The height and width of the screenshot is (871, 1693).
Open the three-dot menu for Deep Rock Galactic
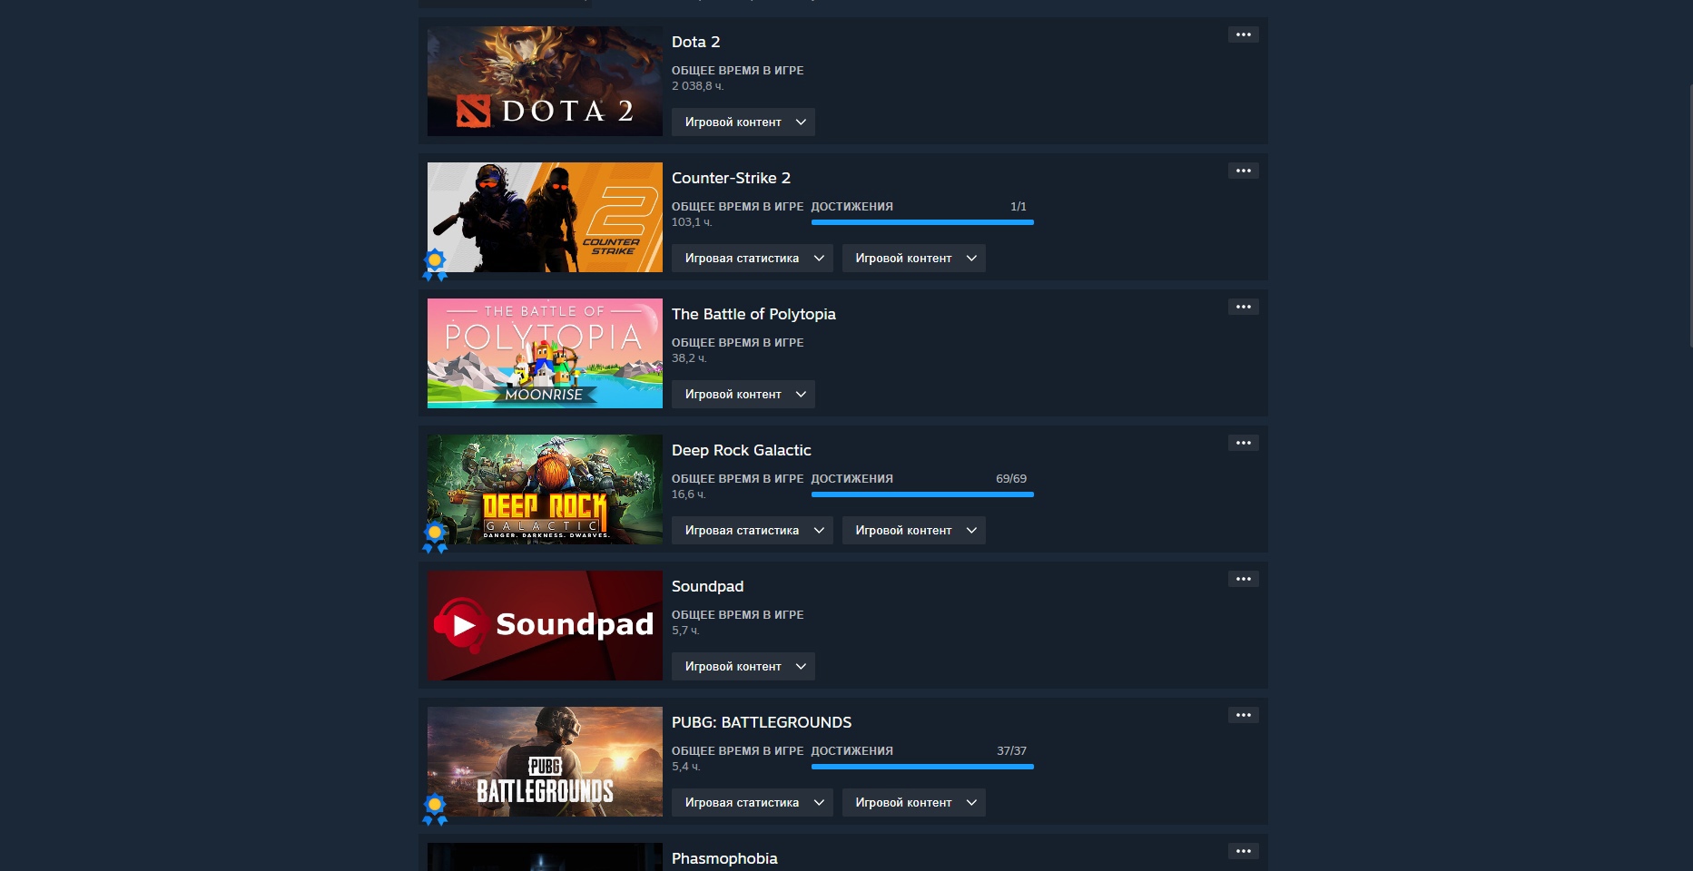tap(1243, 443)
